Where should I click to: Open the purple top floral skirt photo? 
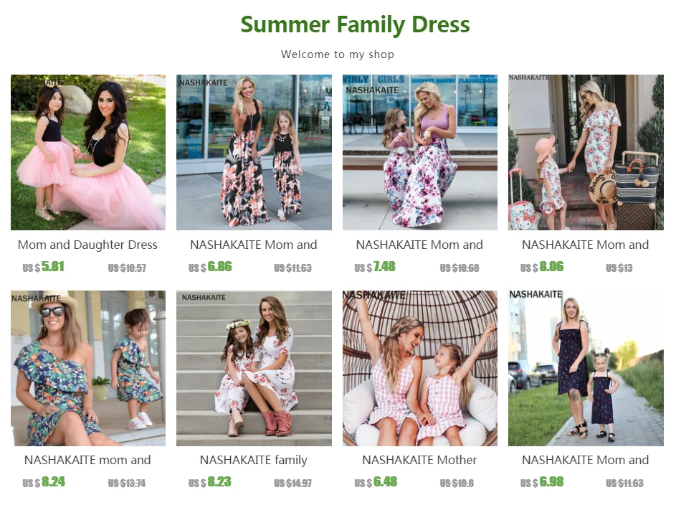[x=420, y=152]
